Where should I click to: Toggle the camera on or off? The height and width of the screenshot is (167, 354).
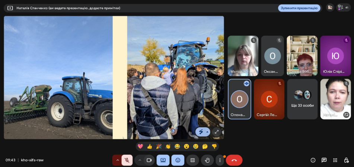[x=149, y=160]
